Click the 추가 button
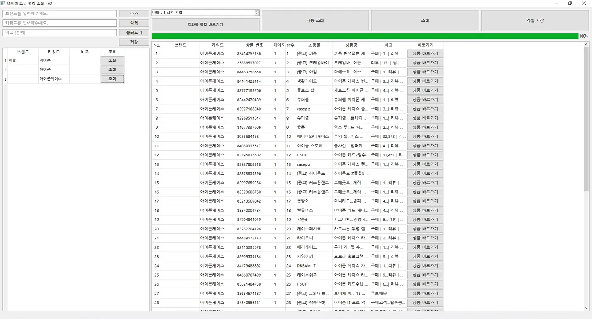592x320 pixels. tap(134, 14)
